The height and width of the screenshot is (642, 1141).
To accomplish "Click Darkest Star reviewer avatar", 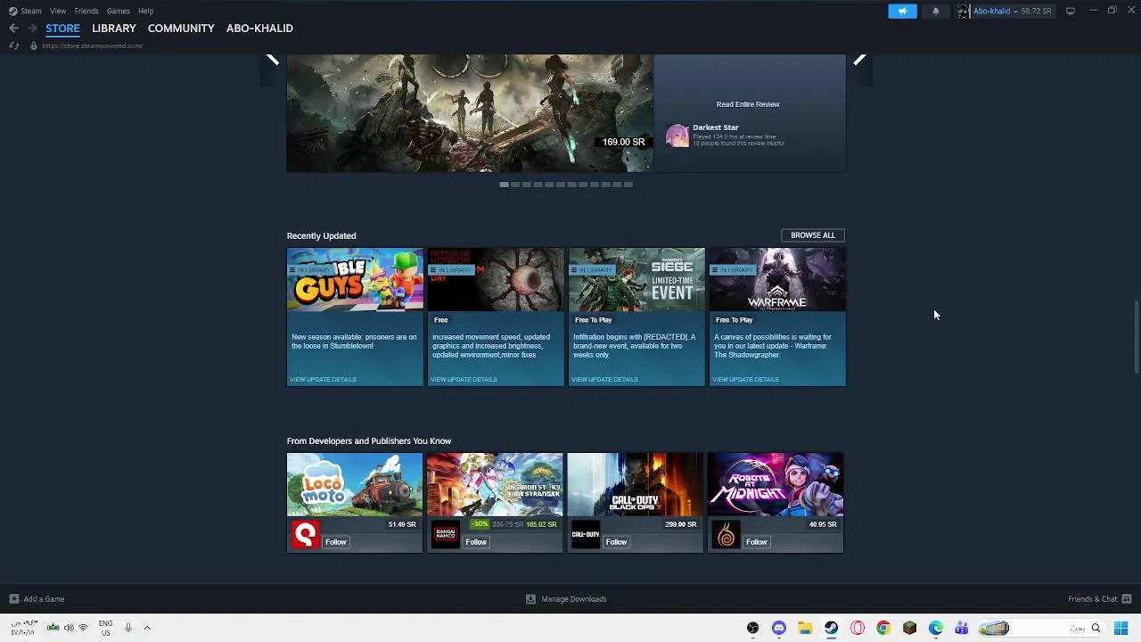I will point(677,136).
